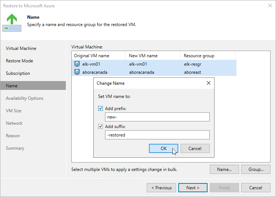276x197 pixels.
Task: Uncheck the Add suffix checkbox
Action: pos(100,127)
